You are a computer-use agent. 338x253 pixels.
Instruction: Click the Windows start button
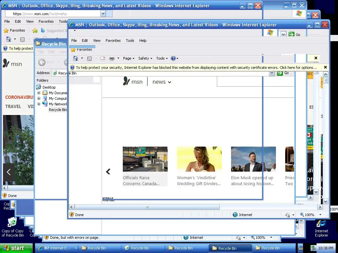(x=16, y=248)
